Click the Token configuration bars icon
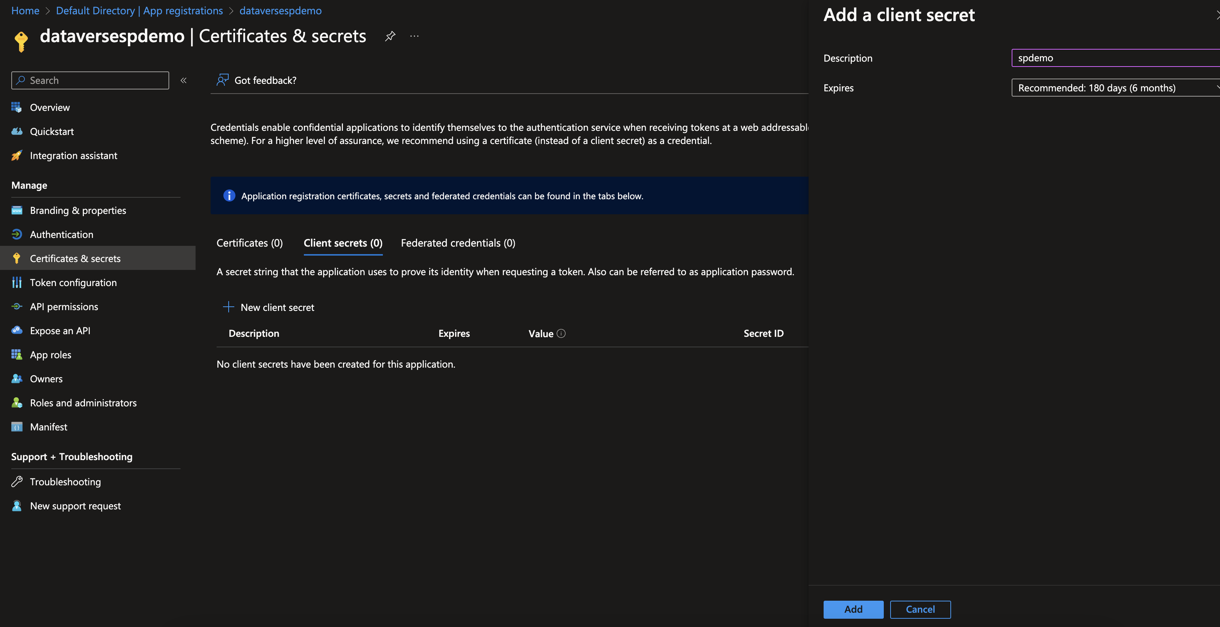The height and width of the screenshot is (627, 1220). click(17, 283)
